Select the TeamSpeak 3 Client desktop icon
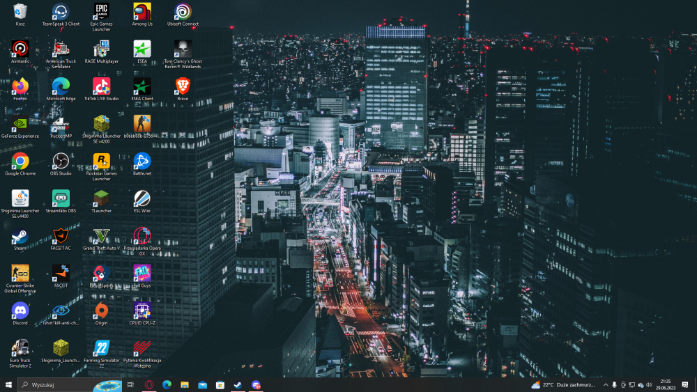Viewport: 697px width, 392px height. (x=61, y=15)
